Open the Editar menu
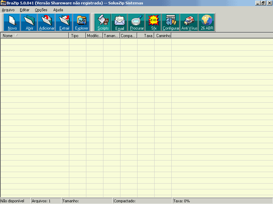Viewport: 273px width, 204px height. click(x=25, y=10)
